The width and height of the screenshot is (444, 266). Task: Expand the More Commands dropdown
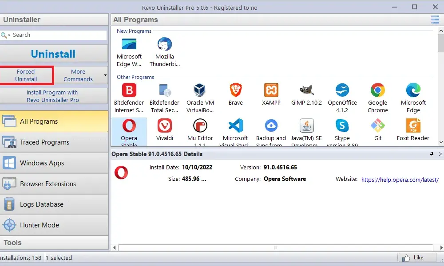point(105,75)
